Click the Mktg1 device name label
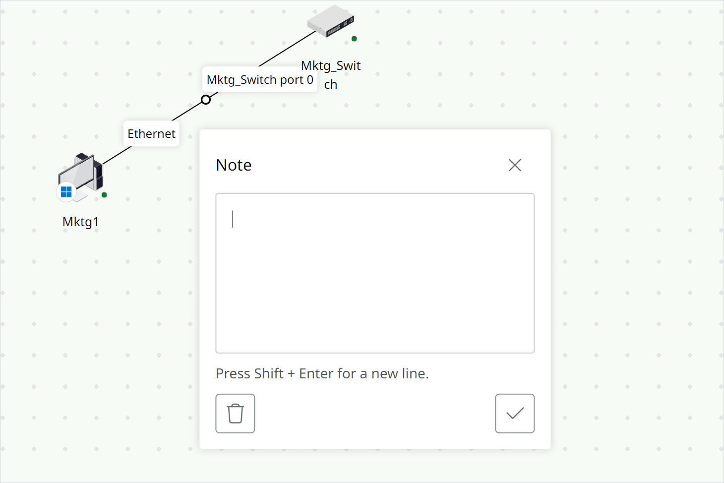The image size is (724, 483). pos(80,222)
